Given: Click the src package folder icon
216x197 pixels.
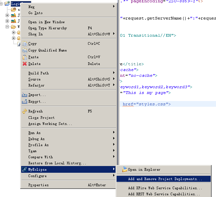Looking at the screenshot, I should coord(13,9).
